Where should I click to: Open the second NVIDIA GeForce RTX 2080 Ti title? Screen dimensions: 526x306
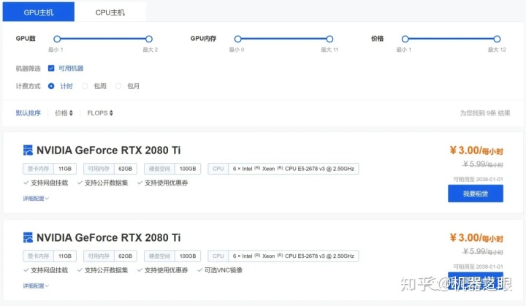[108, 237]
